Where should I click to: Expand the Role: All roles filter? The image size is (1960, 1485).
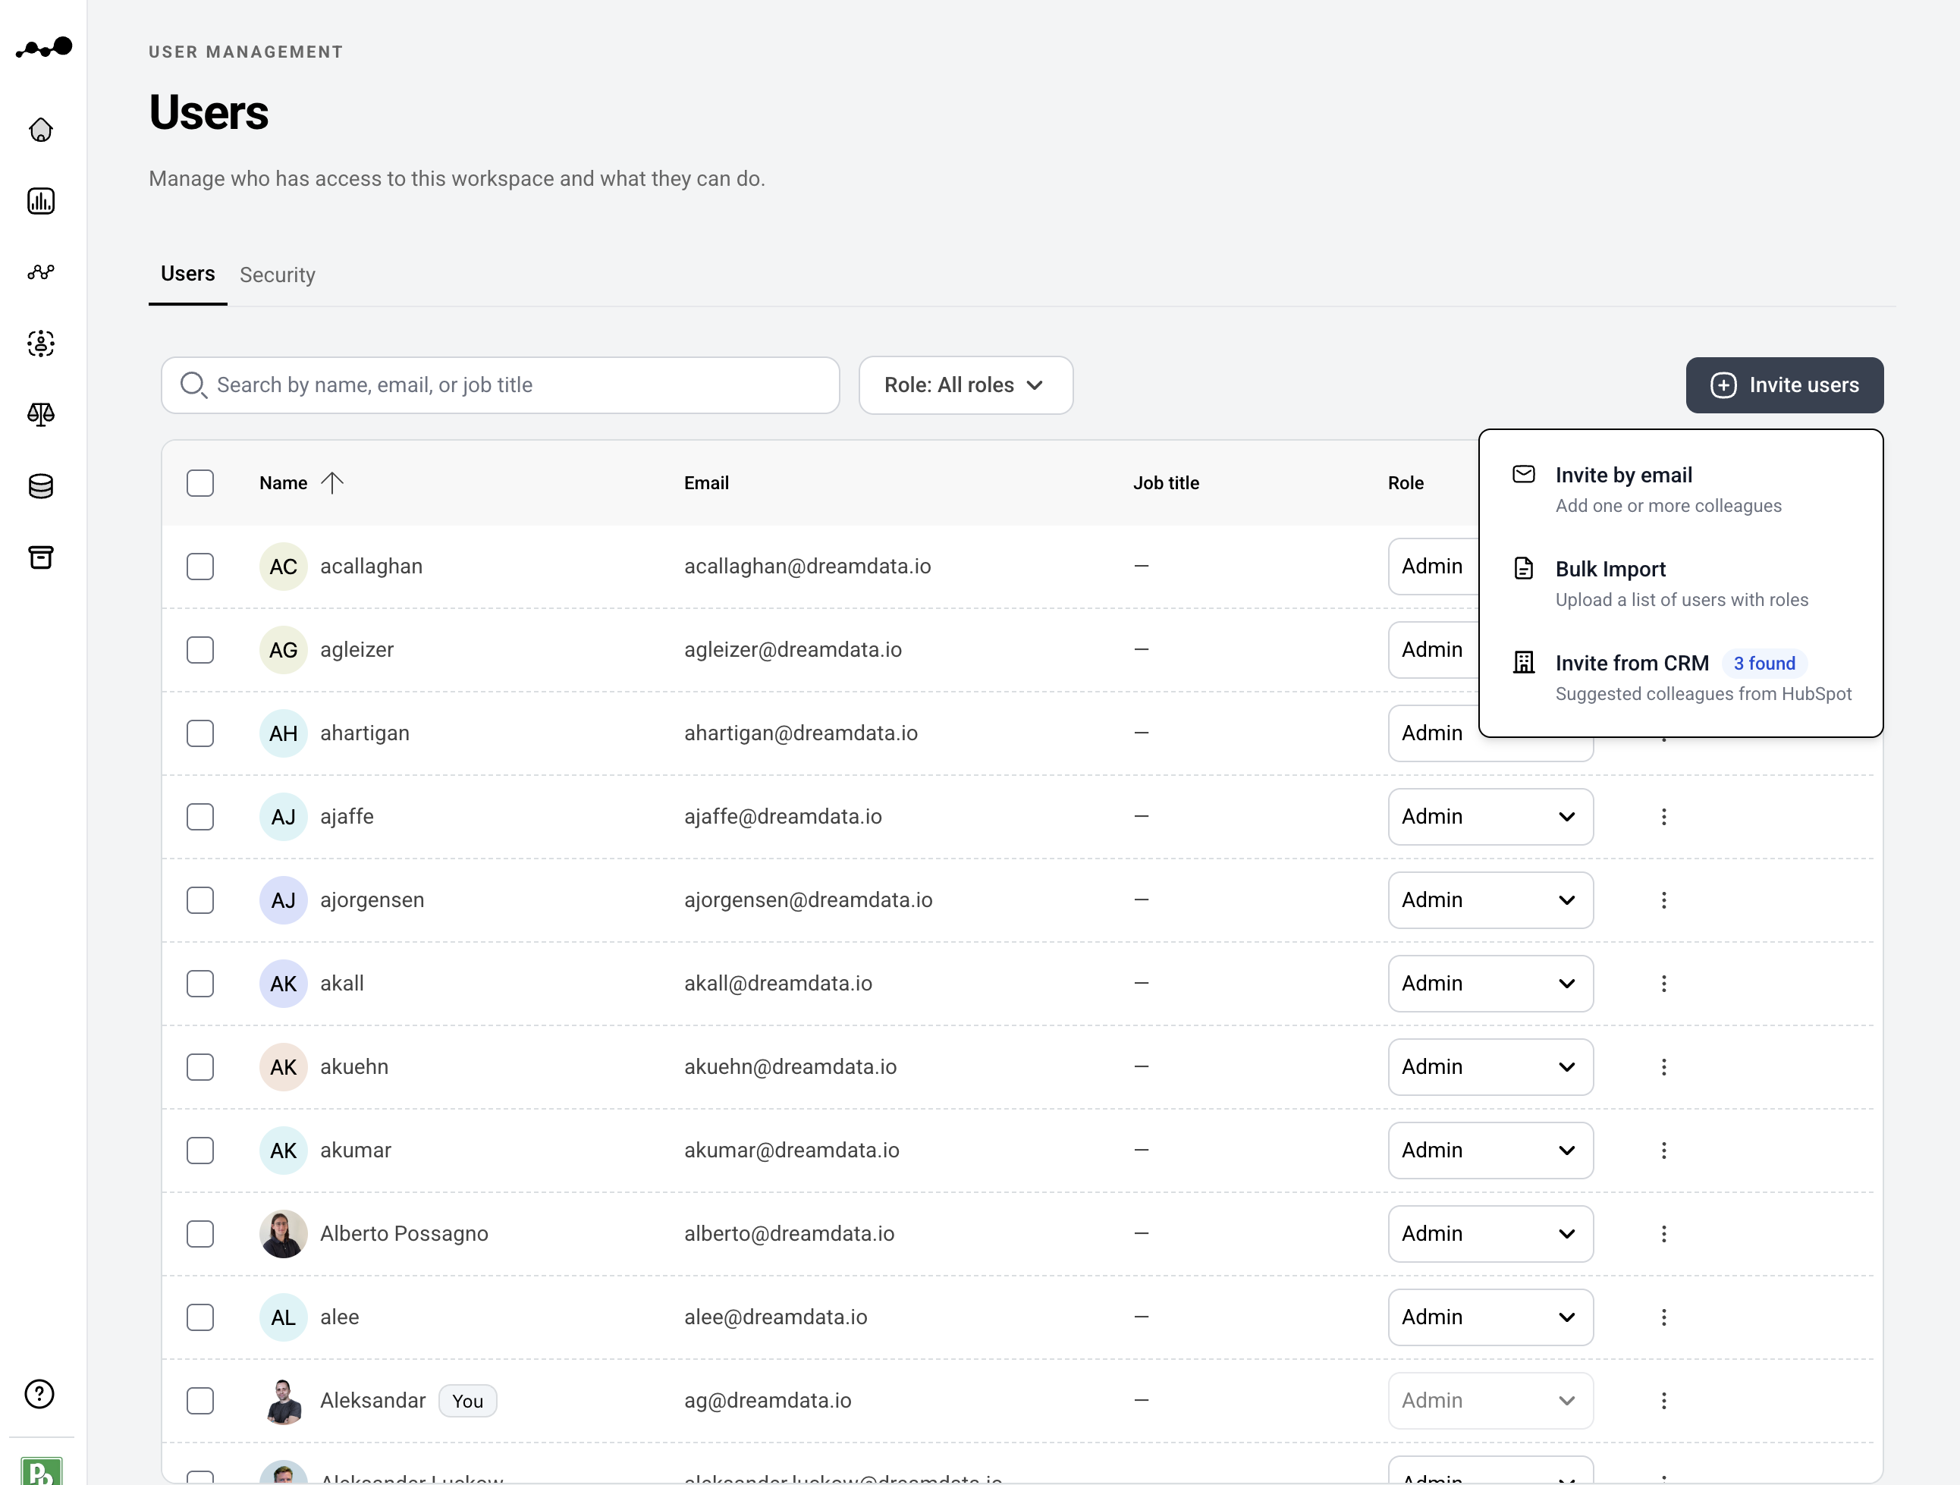click(x=966, y=385)
